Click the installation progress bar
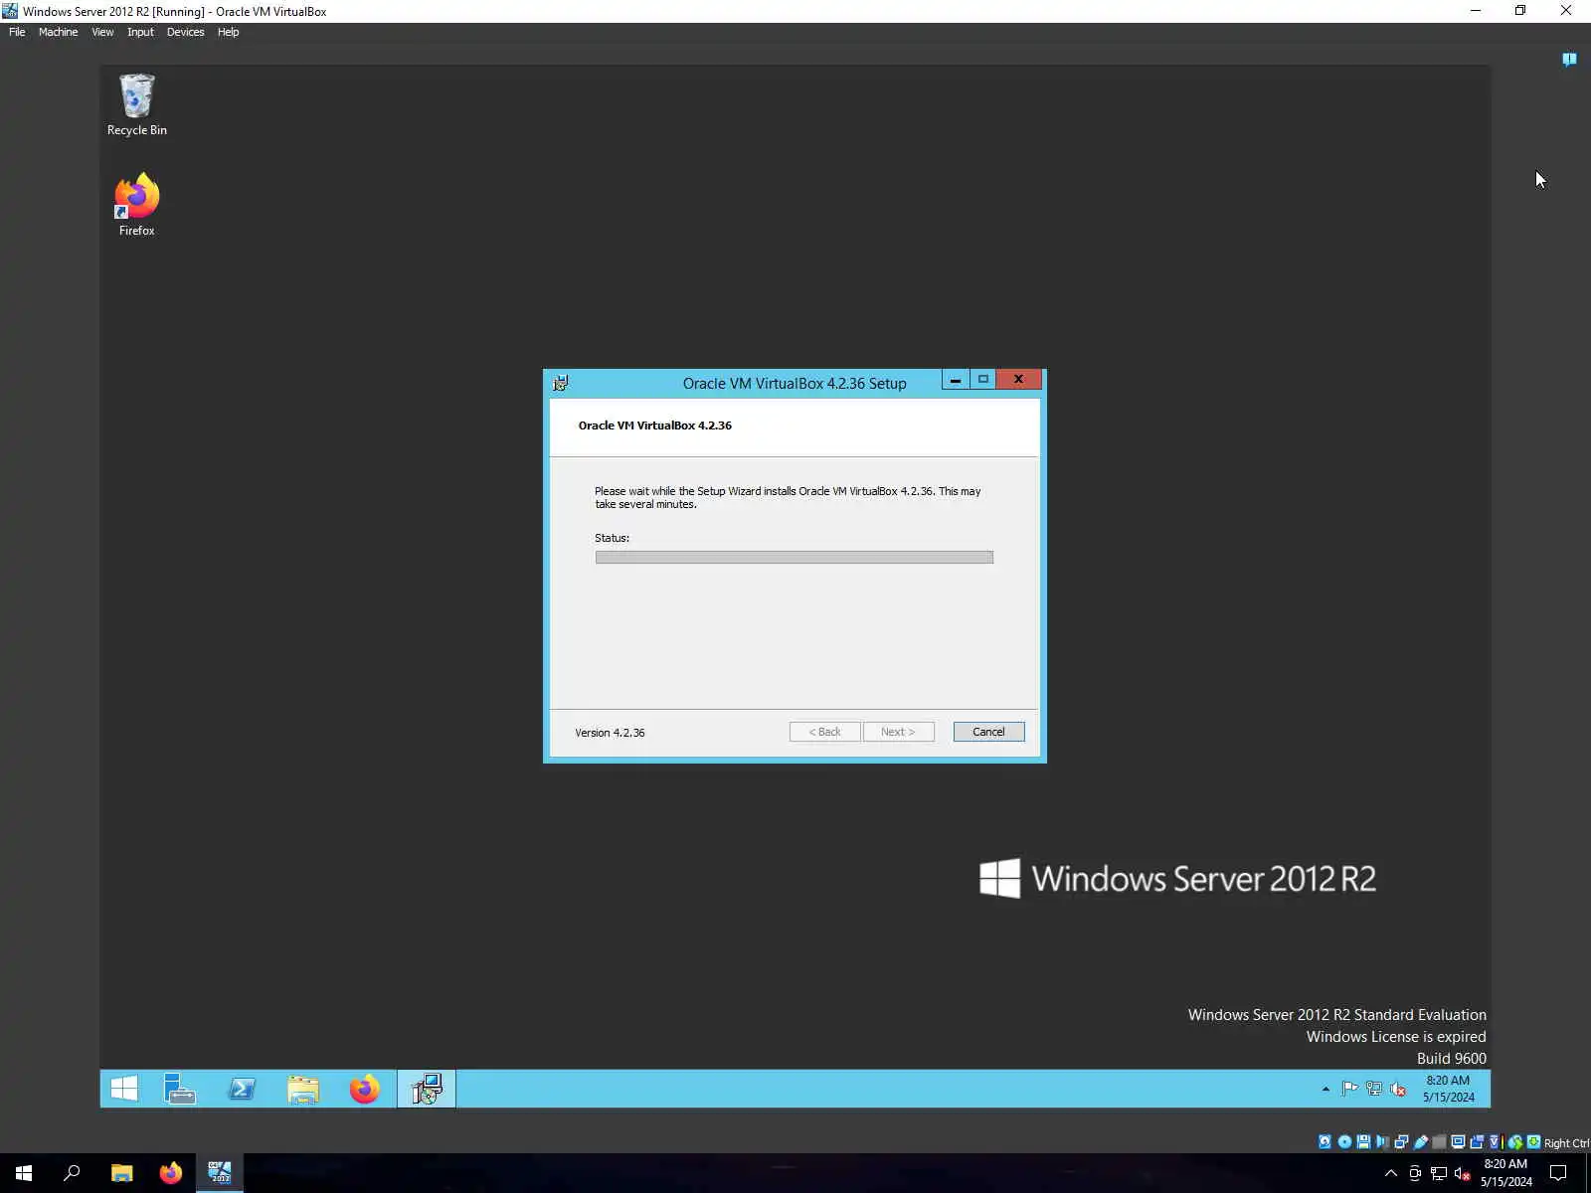Viewport: 1591px width, 1193px height. pyautogui.click(x=794, y=558)
